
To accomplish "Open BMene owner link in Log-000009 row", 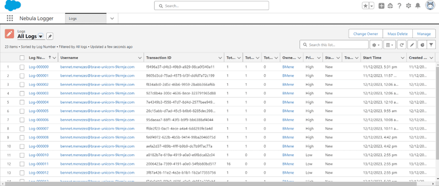I will (288, 146).
